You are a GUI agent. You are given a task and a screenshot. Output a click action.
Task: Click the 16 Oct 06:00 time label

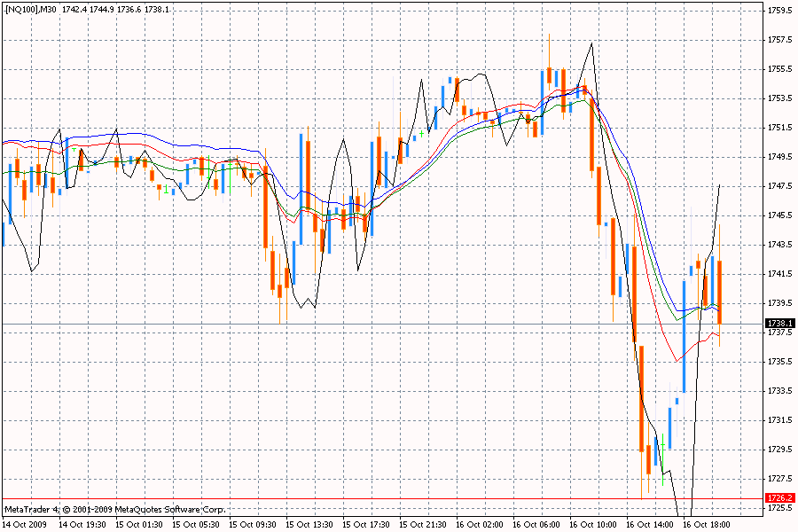click(x=536, y=524)
